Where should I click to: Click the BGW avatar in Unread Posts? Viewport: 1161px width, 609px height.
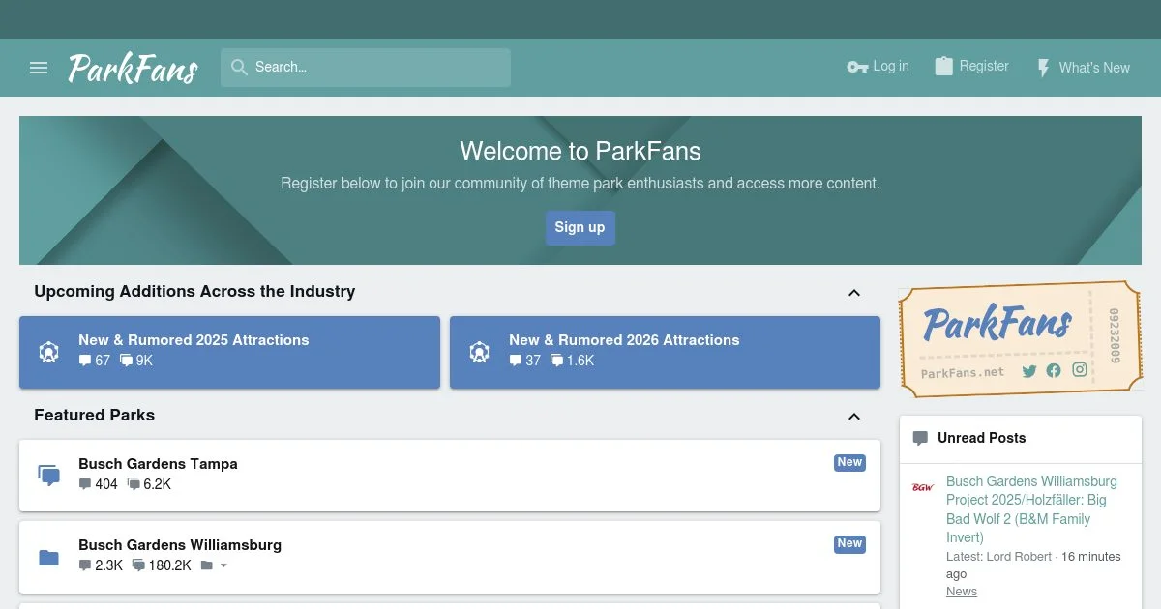tap(923, 487)
